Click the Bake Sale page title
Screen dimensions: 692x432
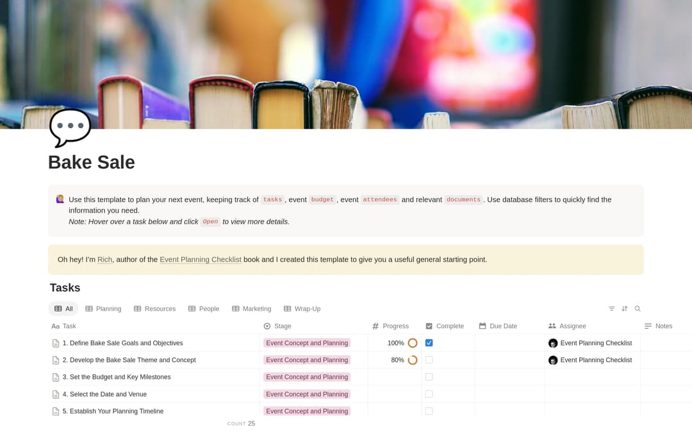click(x=92, y=162)
